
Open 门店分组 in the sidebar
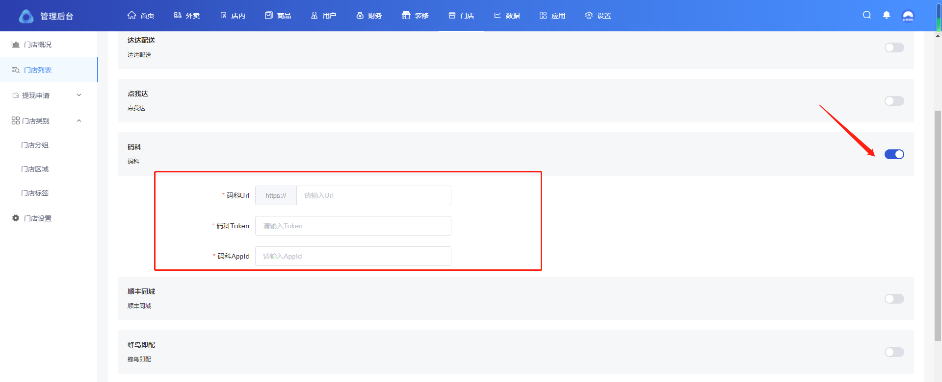[35, 145]
